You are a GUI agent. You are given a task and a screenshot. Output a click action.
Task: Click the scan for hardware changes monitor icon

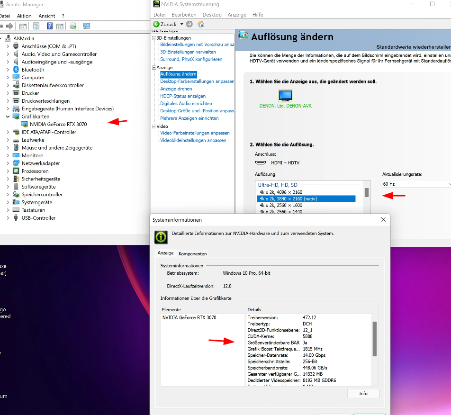coord(87,26)
